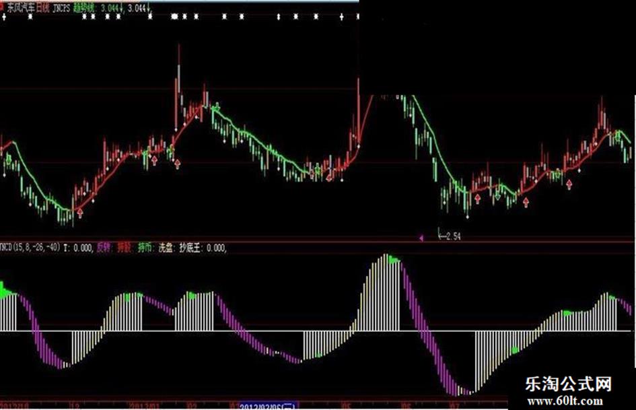
Task: Click the red icon in the top-left corner
Action: [3, 4]
